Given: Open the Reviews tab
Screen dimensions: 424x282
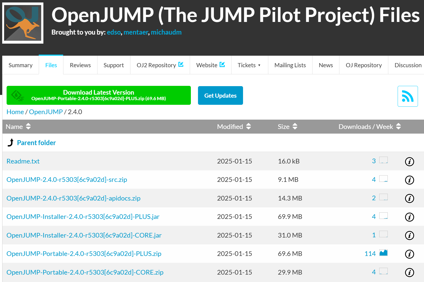Looking at the screenshot, I should tap(80, 65).
